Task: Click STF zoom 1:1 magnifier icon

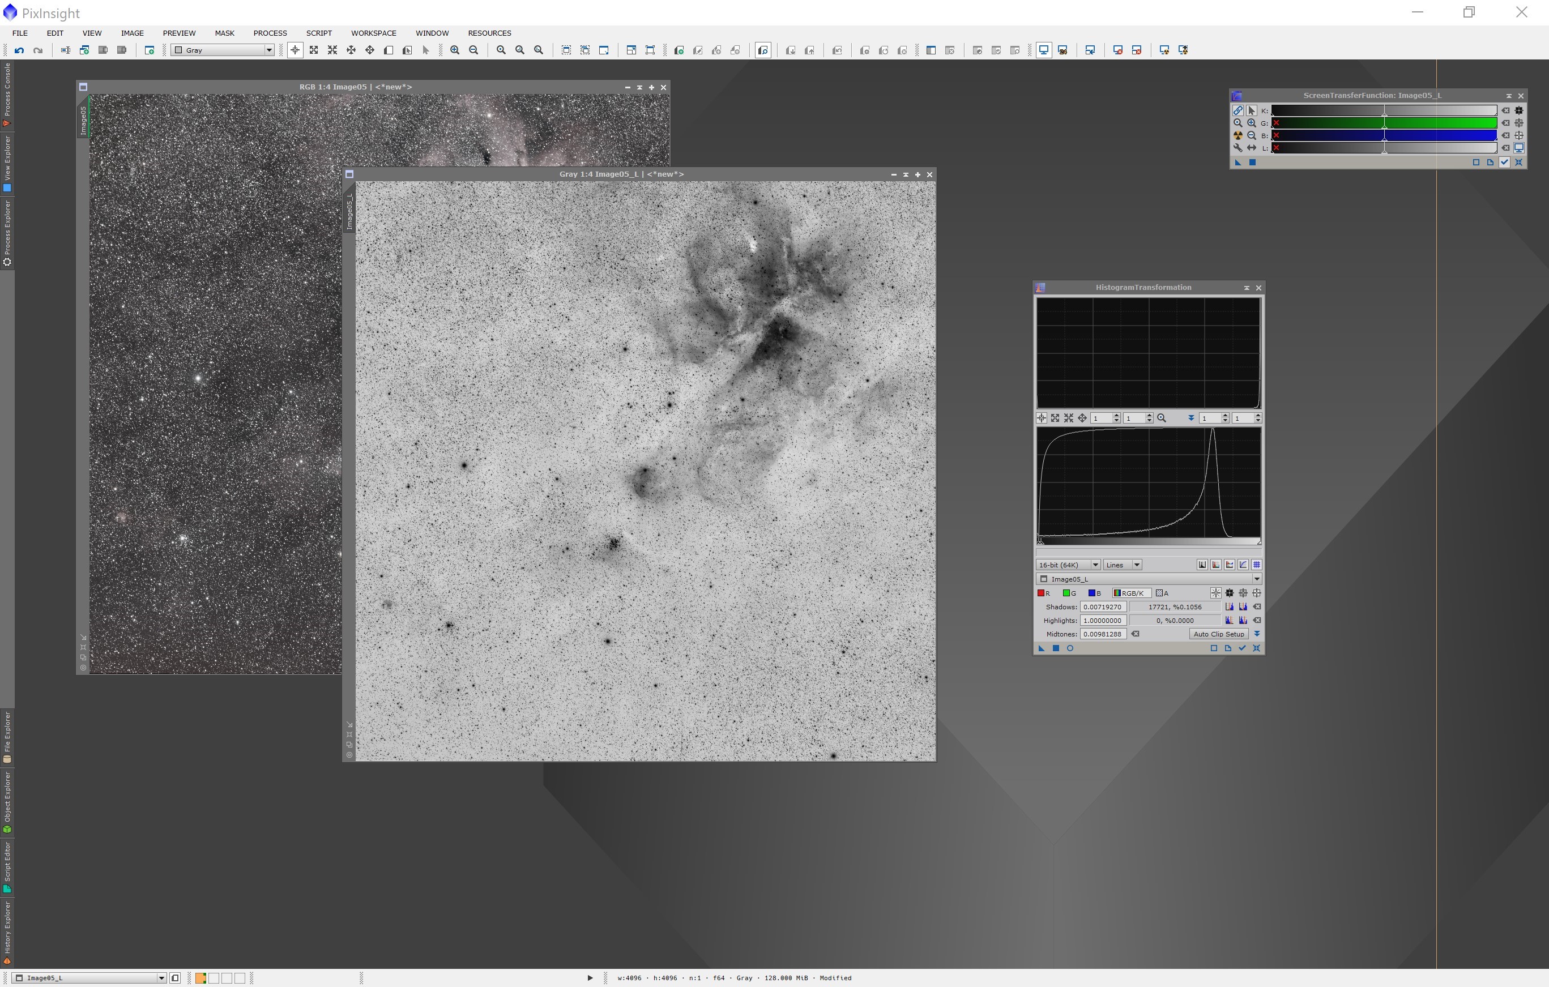Action: [1238, 123]
